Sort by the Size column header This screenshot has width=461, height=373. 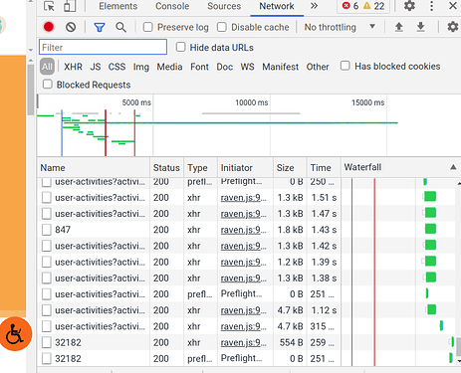tap(290, 167)
